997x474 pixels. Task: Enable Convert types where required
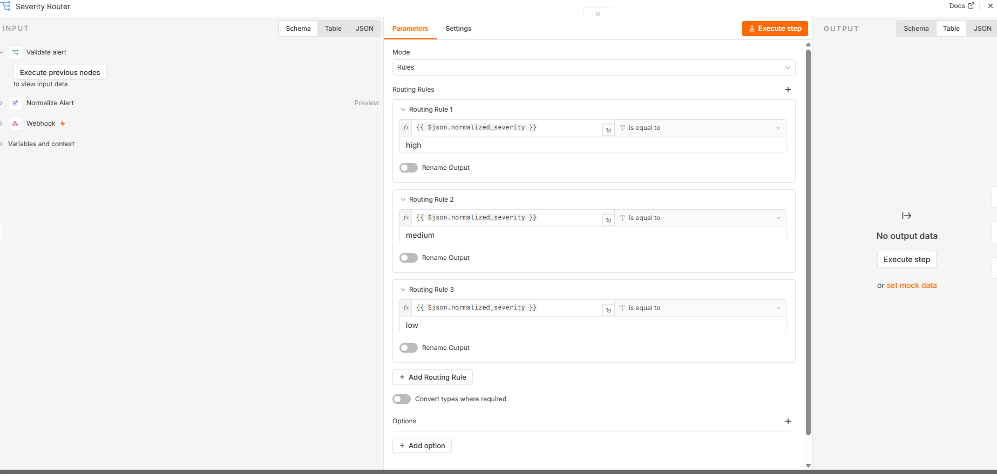[402, 399]
